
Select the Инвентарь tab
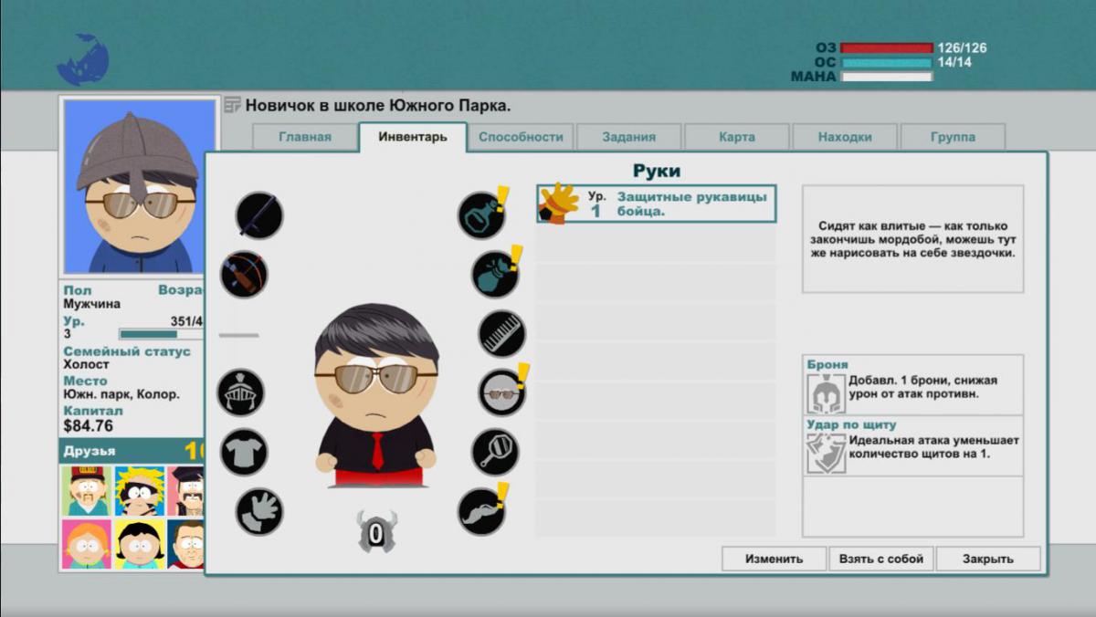click(x=413, y=137)
